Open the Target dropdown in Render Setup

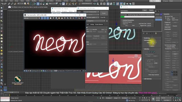tap(91, 12)
